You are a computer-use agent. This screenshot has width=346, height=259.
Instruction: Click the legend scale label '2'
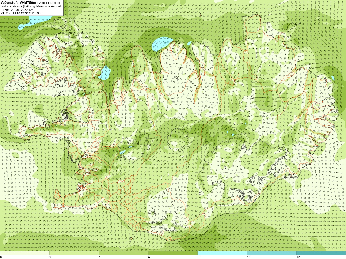(x=50, y=257)
